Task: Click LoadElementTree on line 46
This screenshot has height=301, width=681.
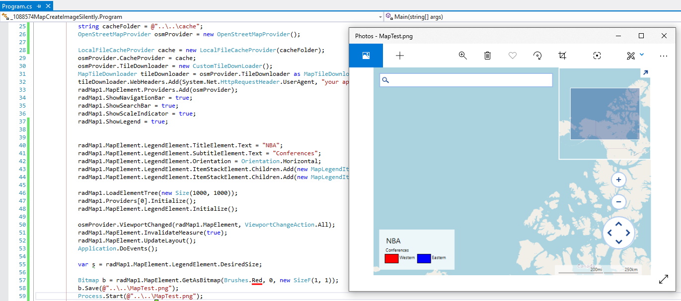Action: click(x=132, y=193)
